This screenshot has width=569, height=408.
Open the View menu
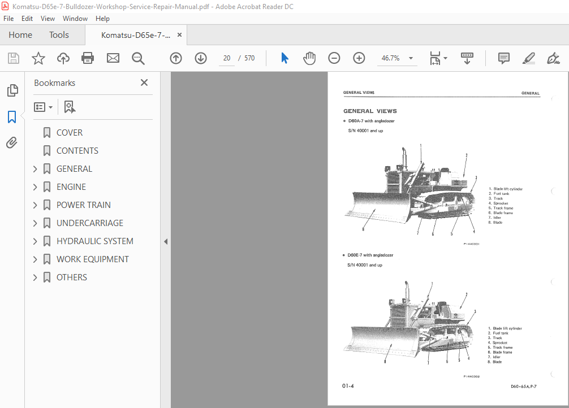coord(48,19)
